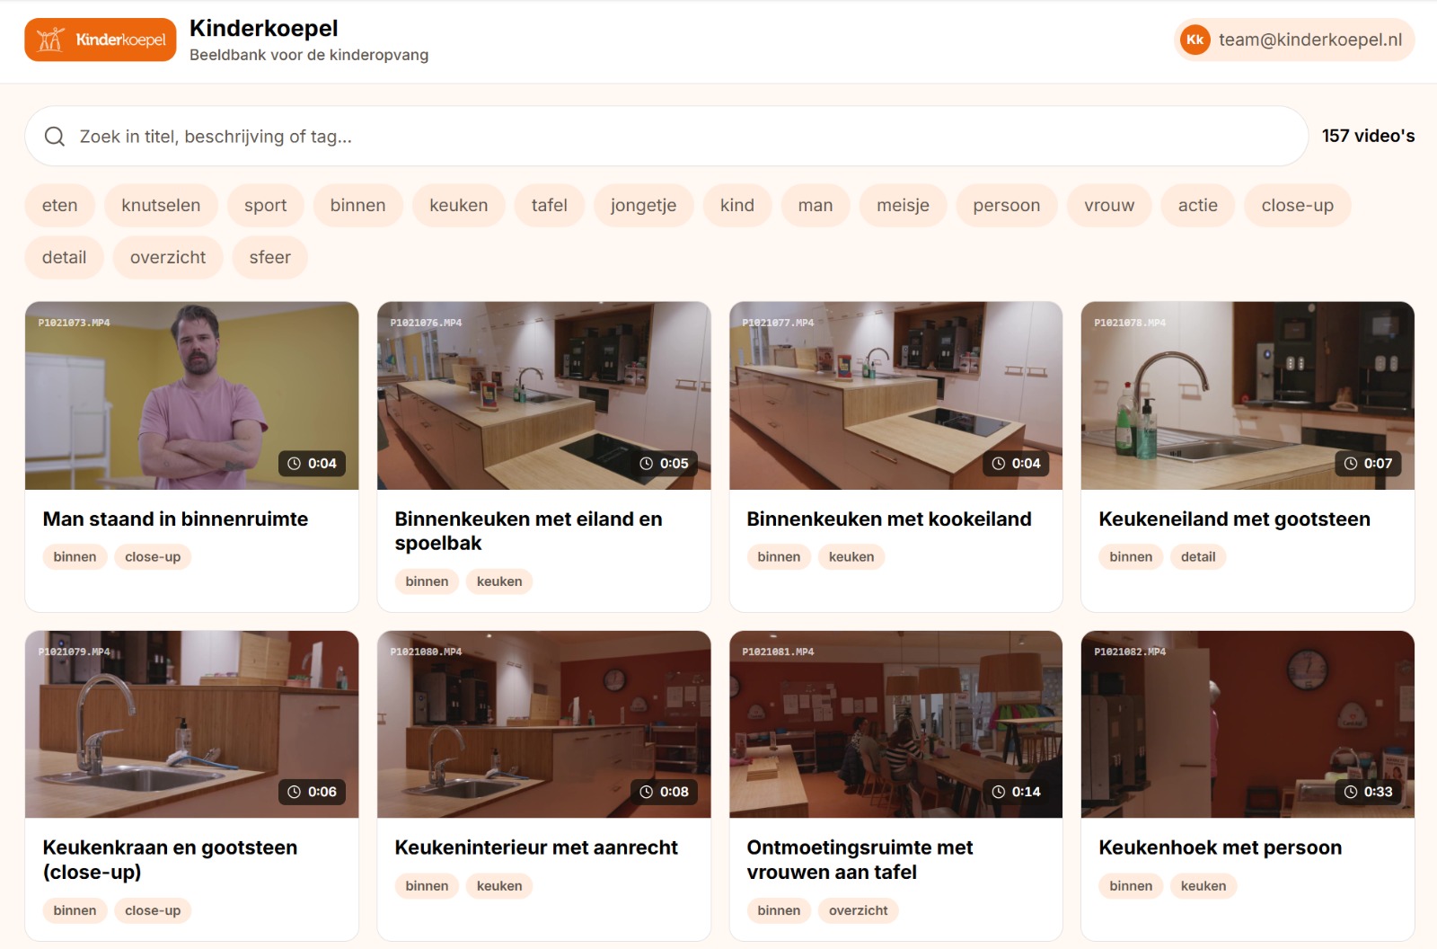Filter videos by 'jongetje'

point(643,205)
